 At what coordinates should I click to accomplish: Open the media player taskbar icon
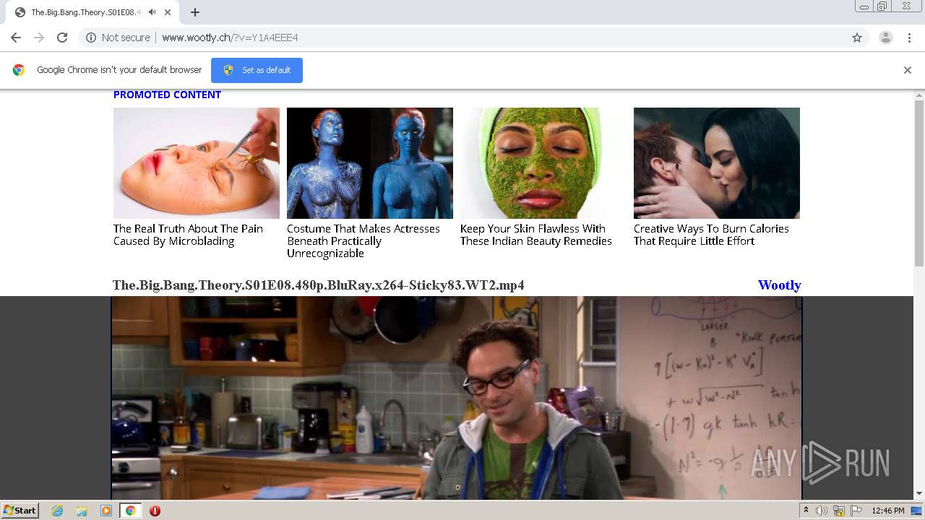pyautogui.click(x=106, y=511)
